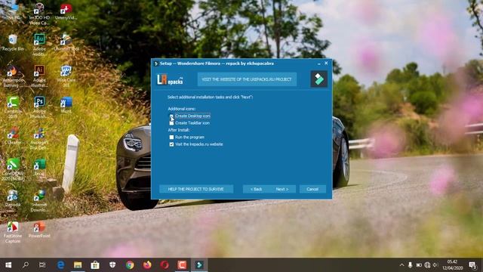Select the Word desktop shortcut
Viewport: 483px width, 272px height.
[66, 105]
